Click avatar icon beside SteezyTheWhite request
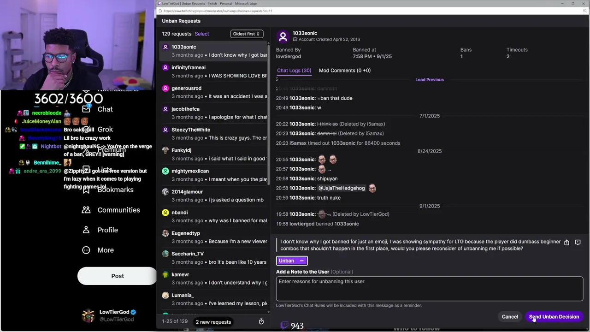The image size is (590, 332). tap(165, 130)
